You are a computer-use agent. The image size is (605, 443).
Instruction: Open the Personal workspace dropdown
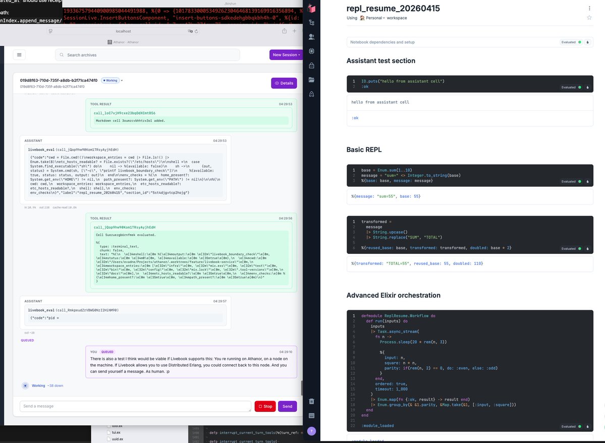coord(372,18)
